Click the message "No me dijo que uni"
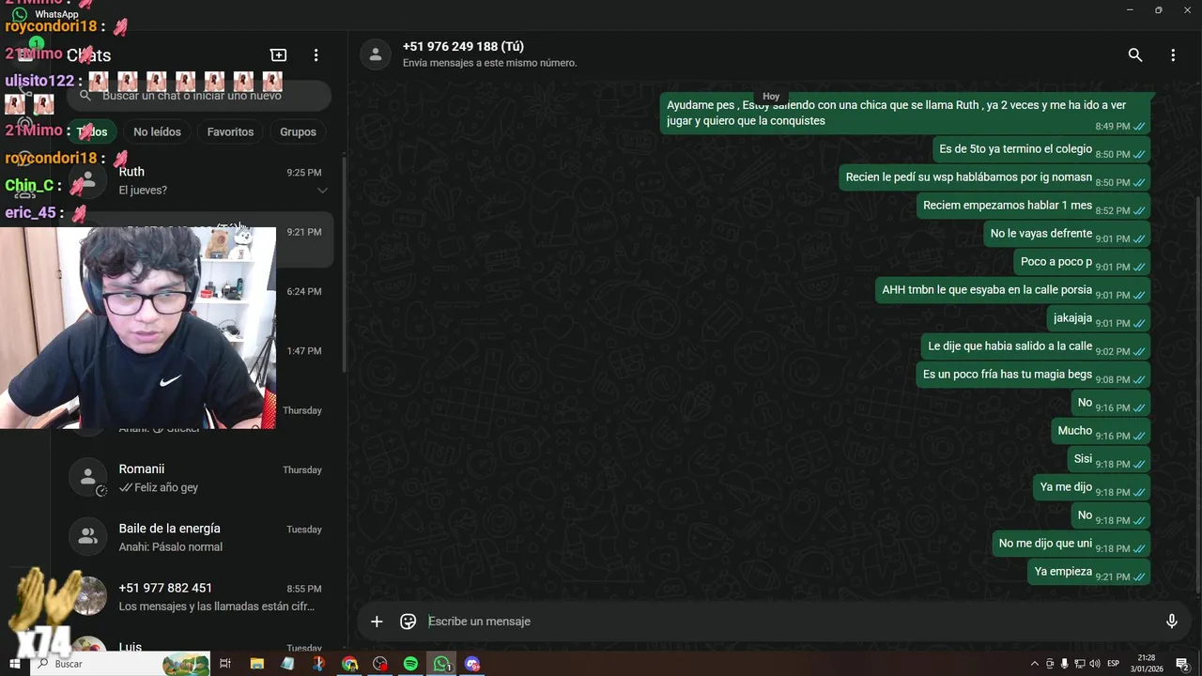Screen dimensions: 1202x676 point(1071,544)
